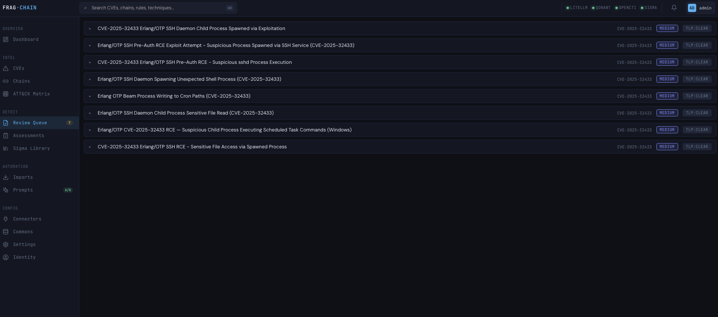The height and width of the screenshot is (317, 718).
Task: Click the Commons database icon
Action: (x=6, y=232)
